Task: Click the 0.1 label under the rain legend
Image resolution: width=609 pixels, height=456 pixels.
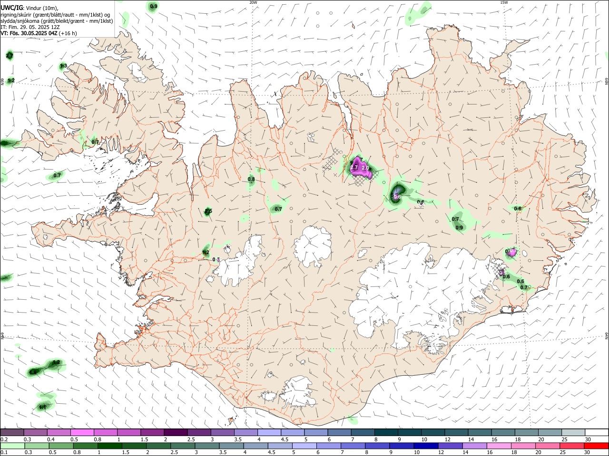Action: click(x=3, y=453)
